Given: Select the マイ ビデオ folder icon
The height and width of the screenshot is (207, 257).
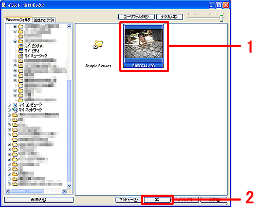Looking at the screenshot, I should point(21,51).
